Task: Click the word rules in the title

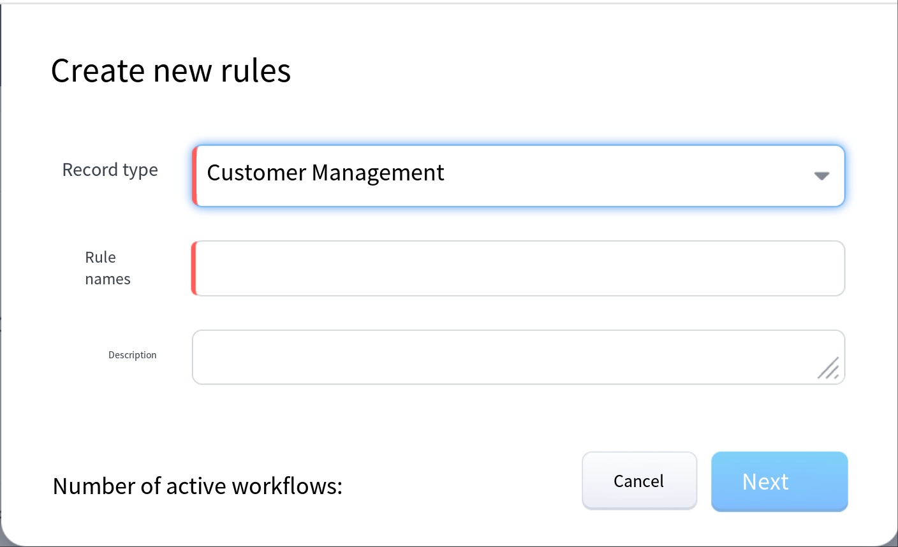Action: (x=255, y=70)
